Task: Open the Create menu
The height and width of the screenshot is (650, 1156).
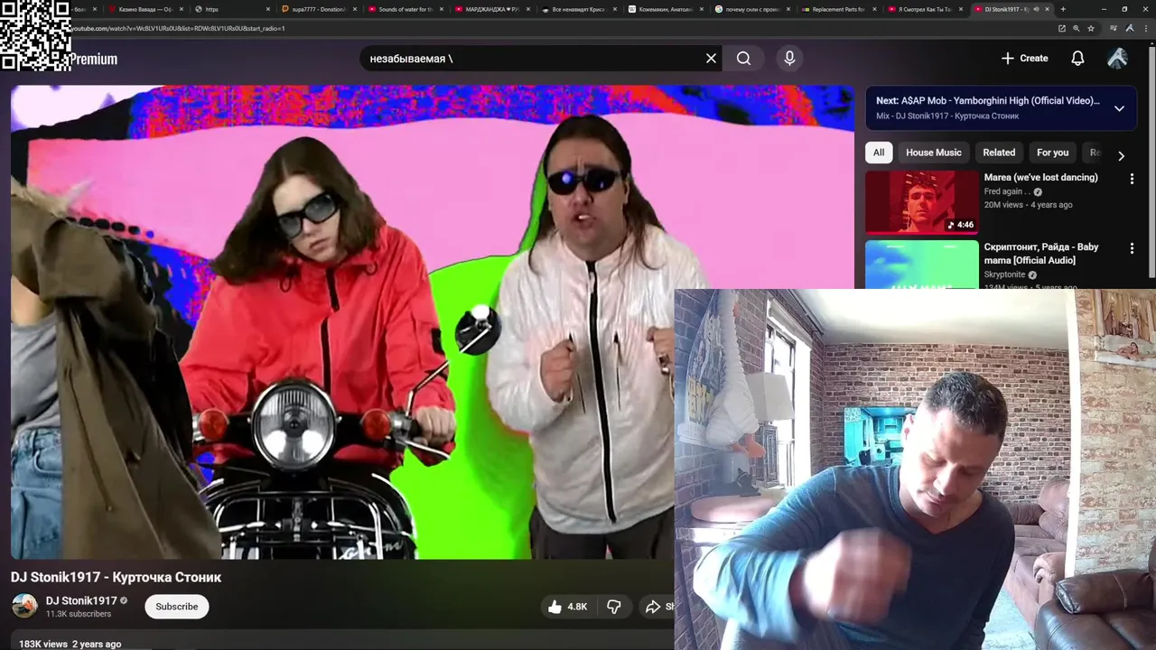Action: click(x=1025, y=59)
